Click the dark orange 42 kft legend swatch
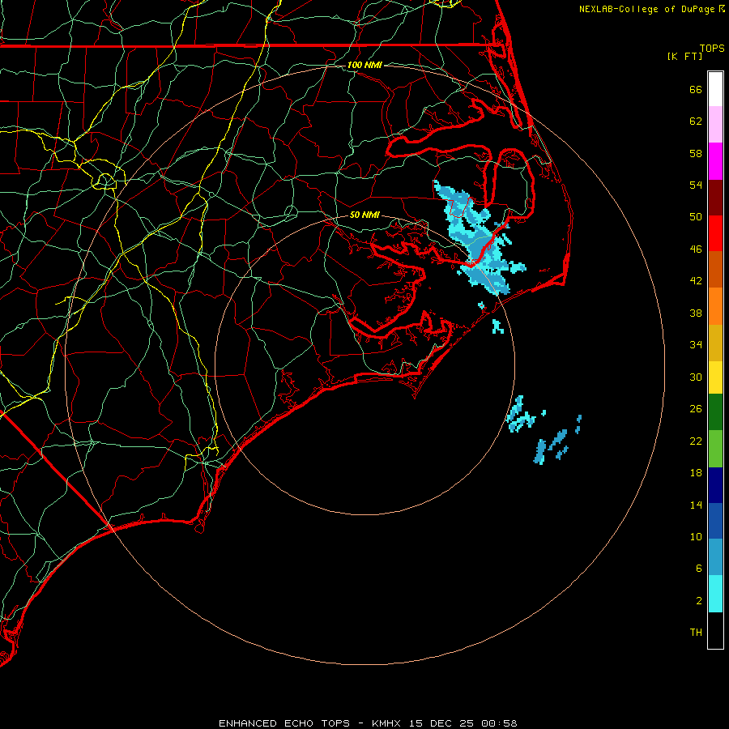 point(715,270)
